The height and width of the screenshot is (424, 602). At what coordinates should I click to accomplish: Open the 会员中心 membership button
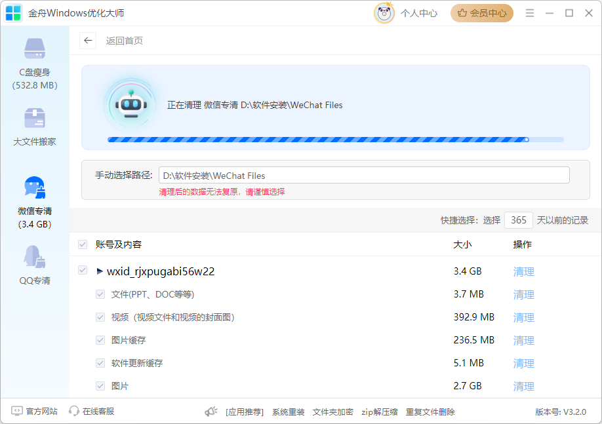click(482, 13)
